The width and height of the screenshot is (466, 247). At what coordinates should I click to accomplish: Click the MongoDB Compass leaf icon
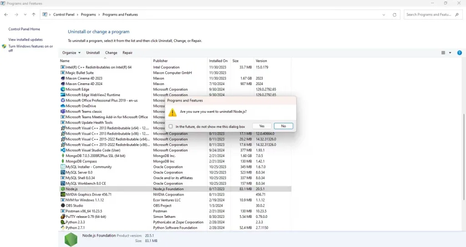tap(63, 161)
